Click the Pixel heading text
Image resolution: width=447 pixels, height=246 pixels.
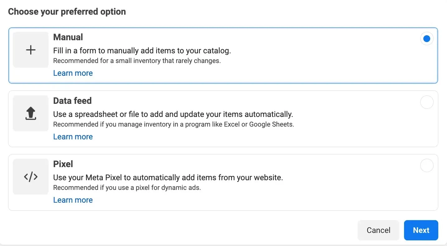point(63,164)
